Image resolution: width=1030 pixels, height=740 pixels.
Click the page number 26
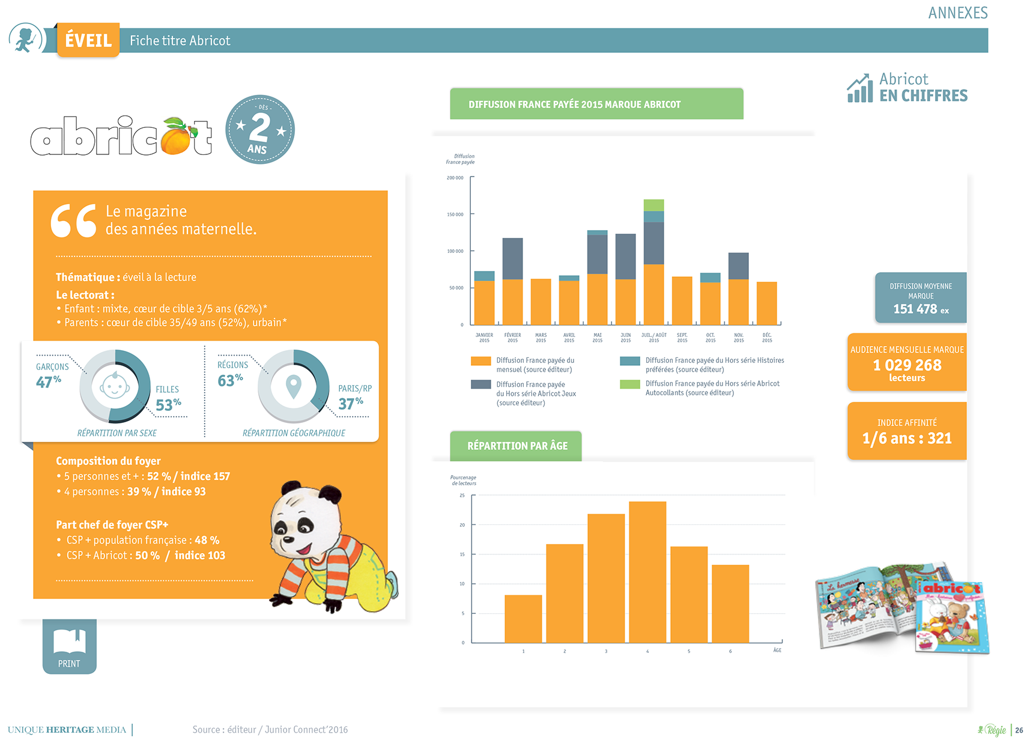click(x=1019, y=730)
